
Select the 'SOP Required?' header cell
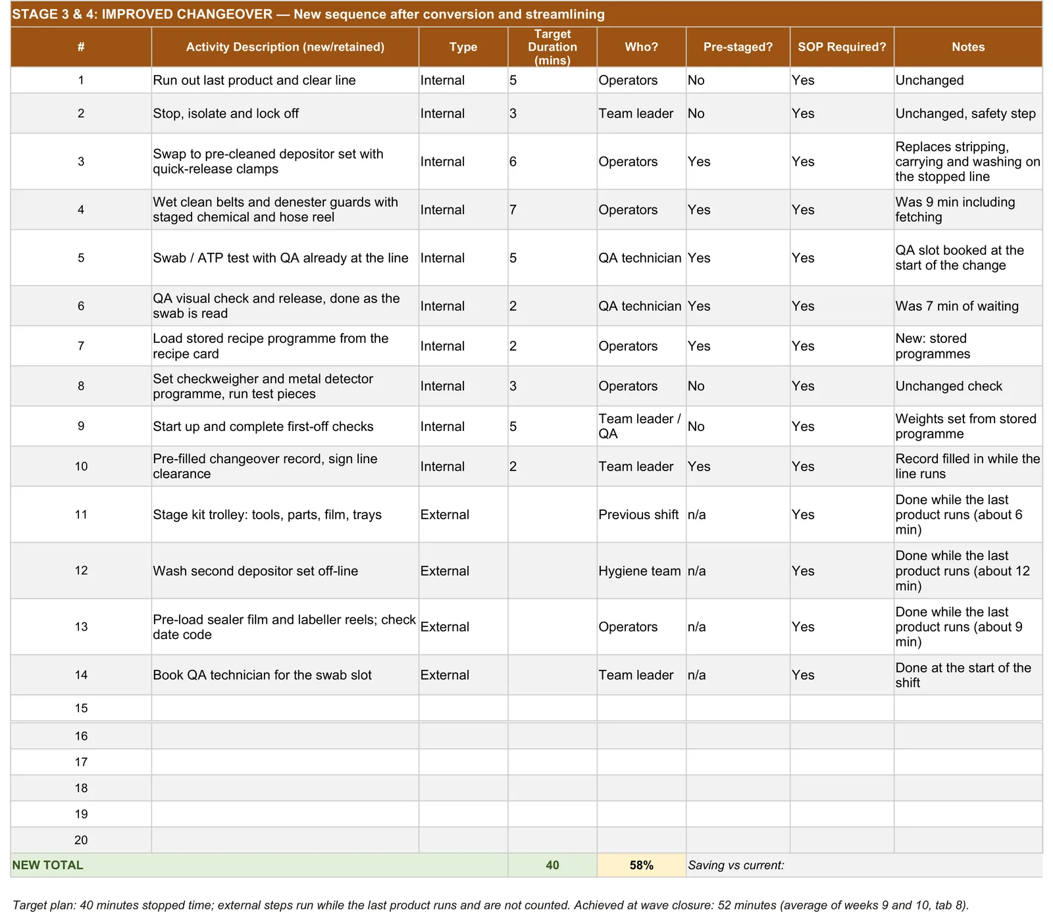click(x=842, y=47)
